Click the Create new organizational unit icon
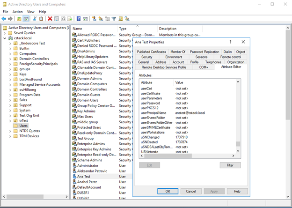The height and width of the screenshot is (208, 292). pos(107,19)
